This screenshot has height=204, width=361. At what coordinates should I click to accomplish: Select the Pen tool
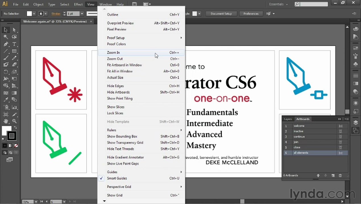(6, 44)
